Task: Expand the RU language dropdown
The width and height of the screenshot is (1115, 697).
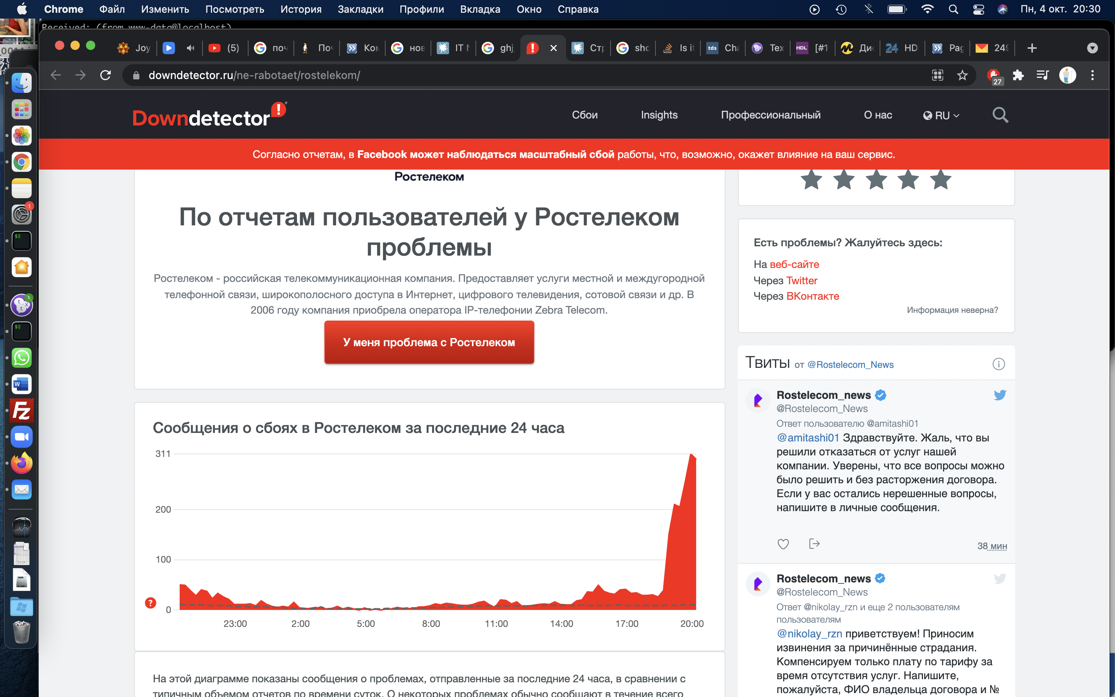Action: coord(941,115)
